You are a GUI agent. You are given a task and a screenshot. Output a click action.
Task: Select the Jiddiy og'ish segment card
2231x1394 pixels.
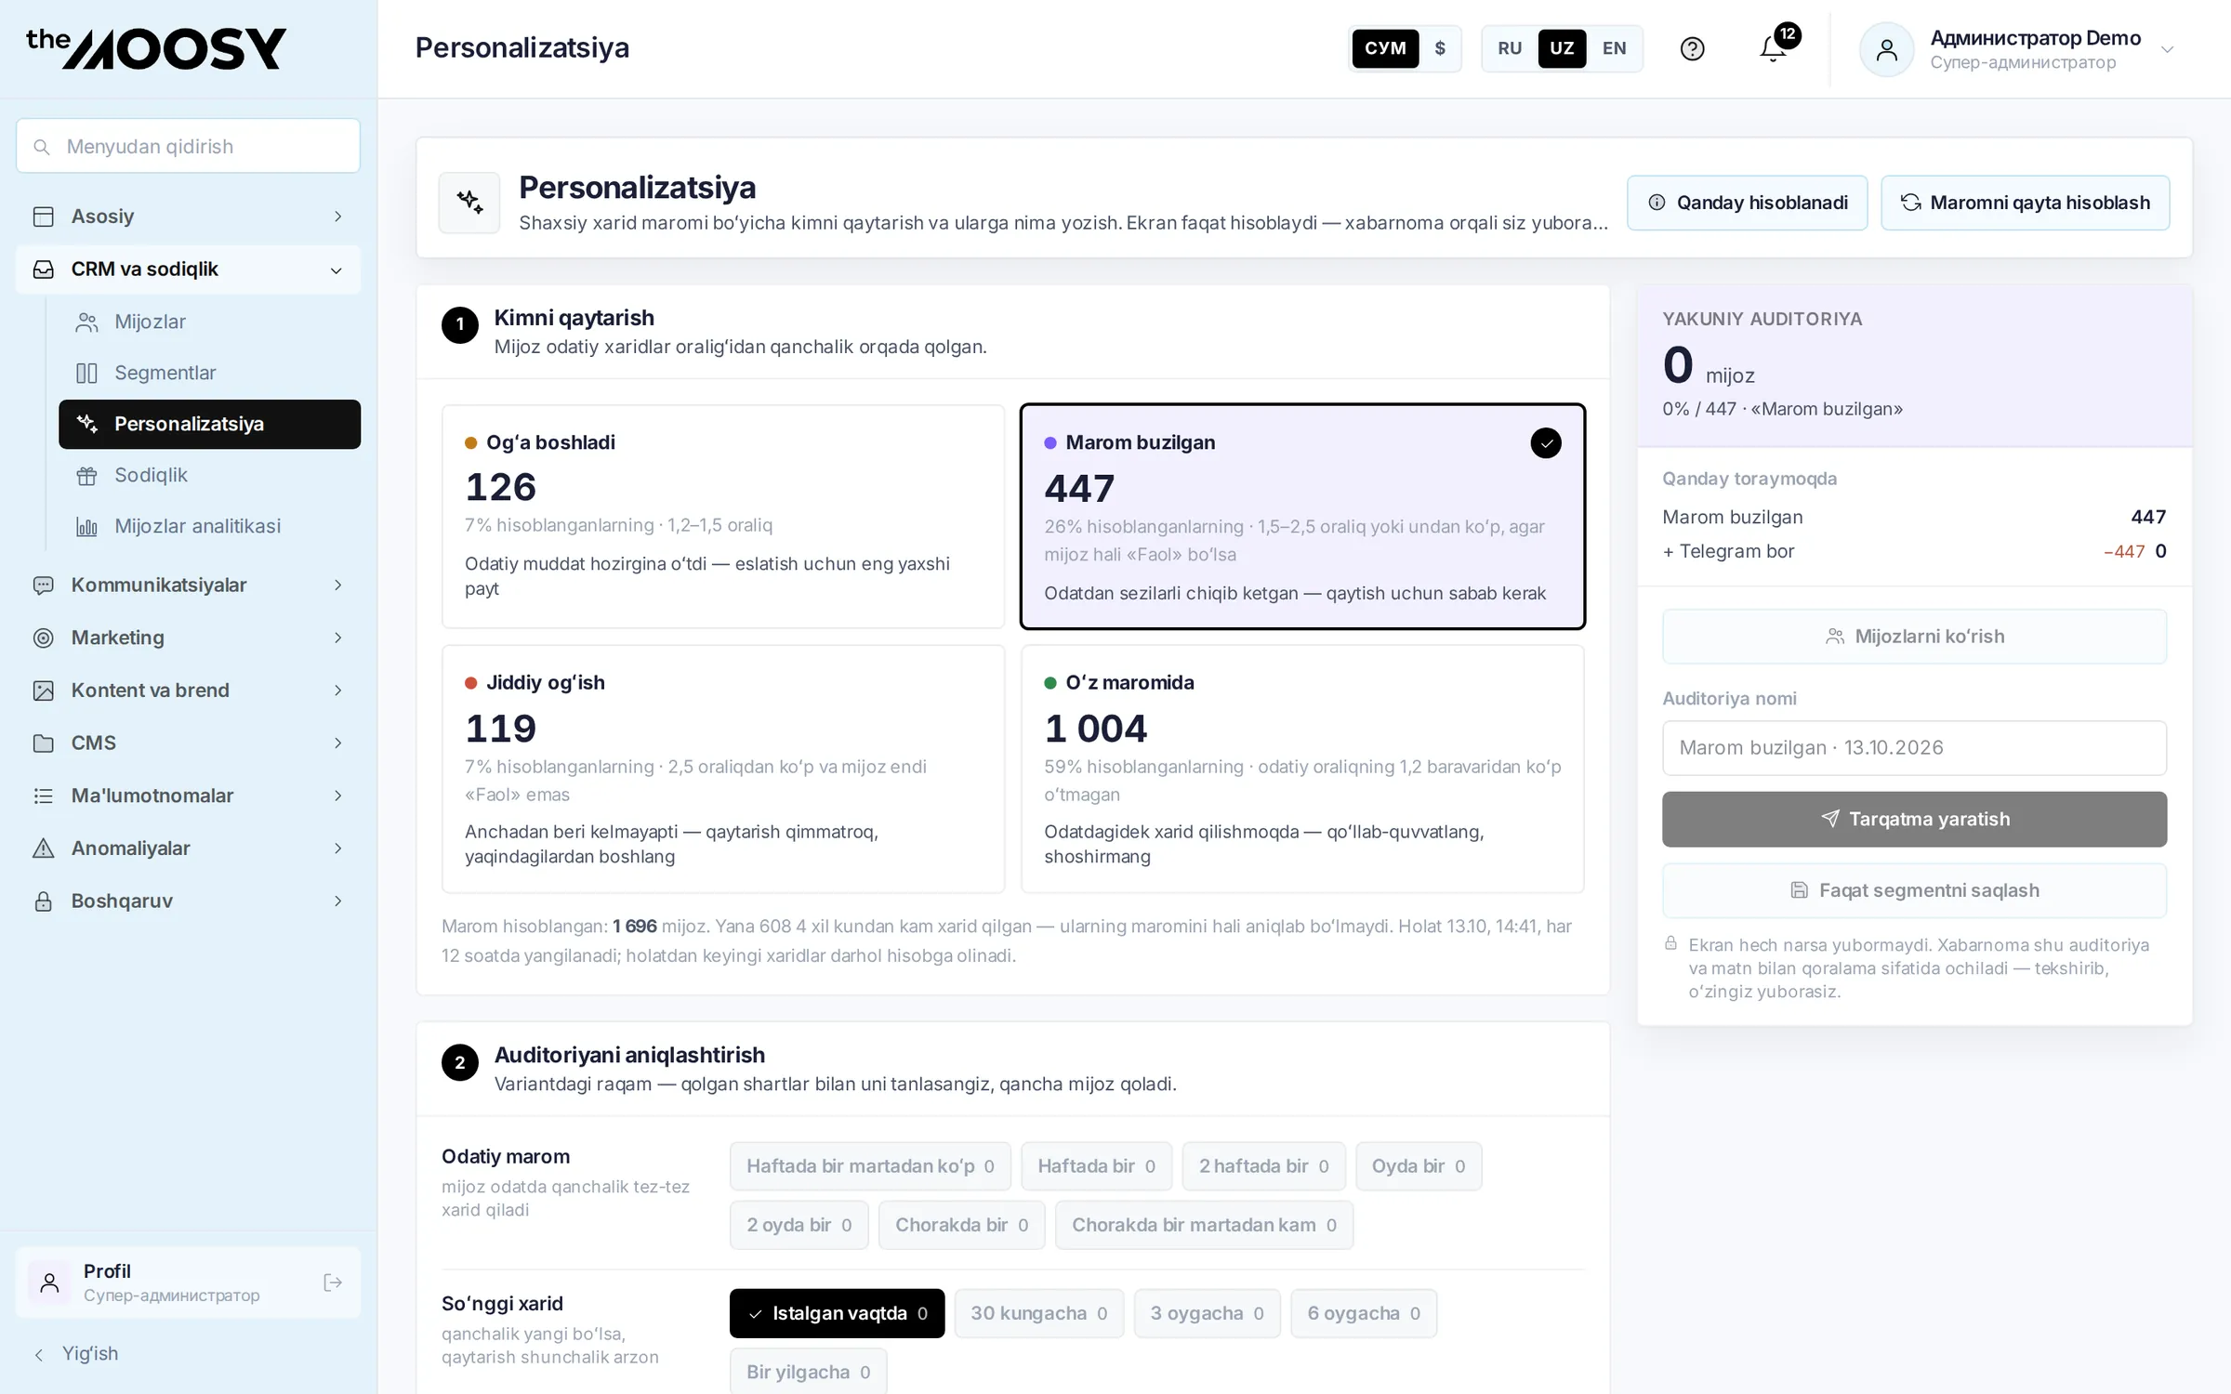point(723,769)
